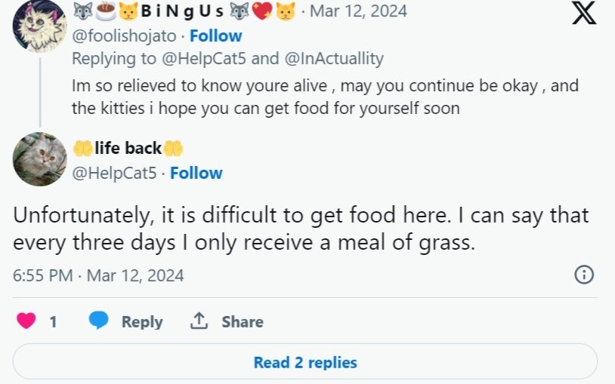Viewport: 615px width, 384px height.
Task: Follow the @foolishojato account
Action: (215, 35)
